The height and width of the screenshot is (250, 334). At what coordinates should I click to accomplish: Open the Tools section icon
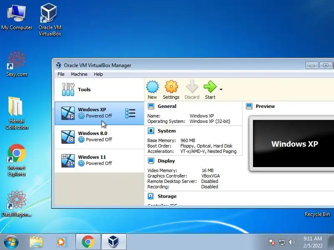pyautogui.click(x=68, y=90)
